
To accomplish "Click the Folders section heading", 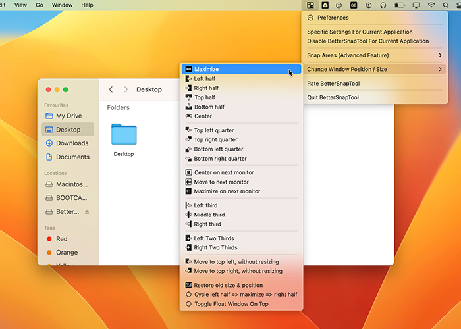I will coord(118,107).
